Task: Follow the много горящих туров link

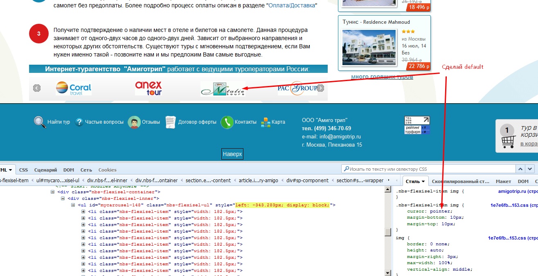Action: (382, 77)
